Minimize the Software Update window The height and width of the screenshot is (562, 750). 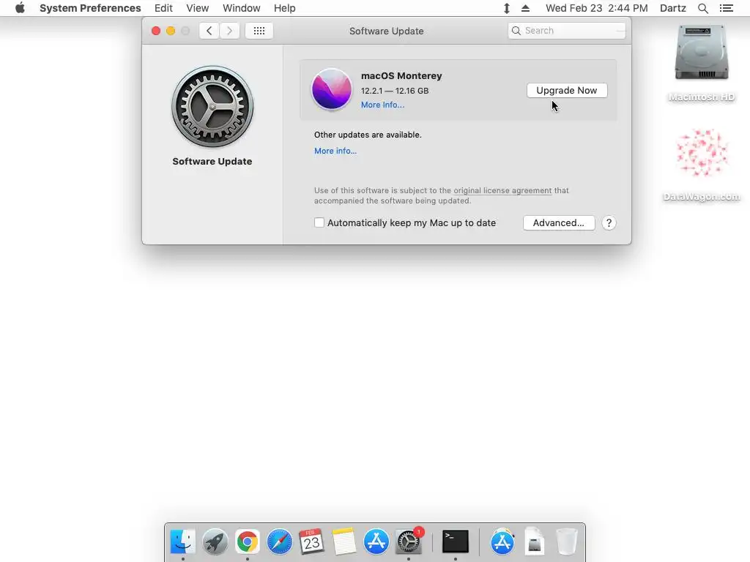tap(171, 31)
